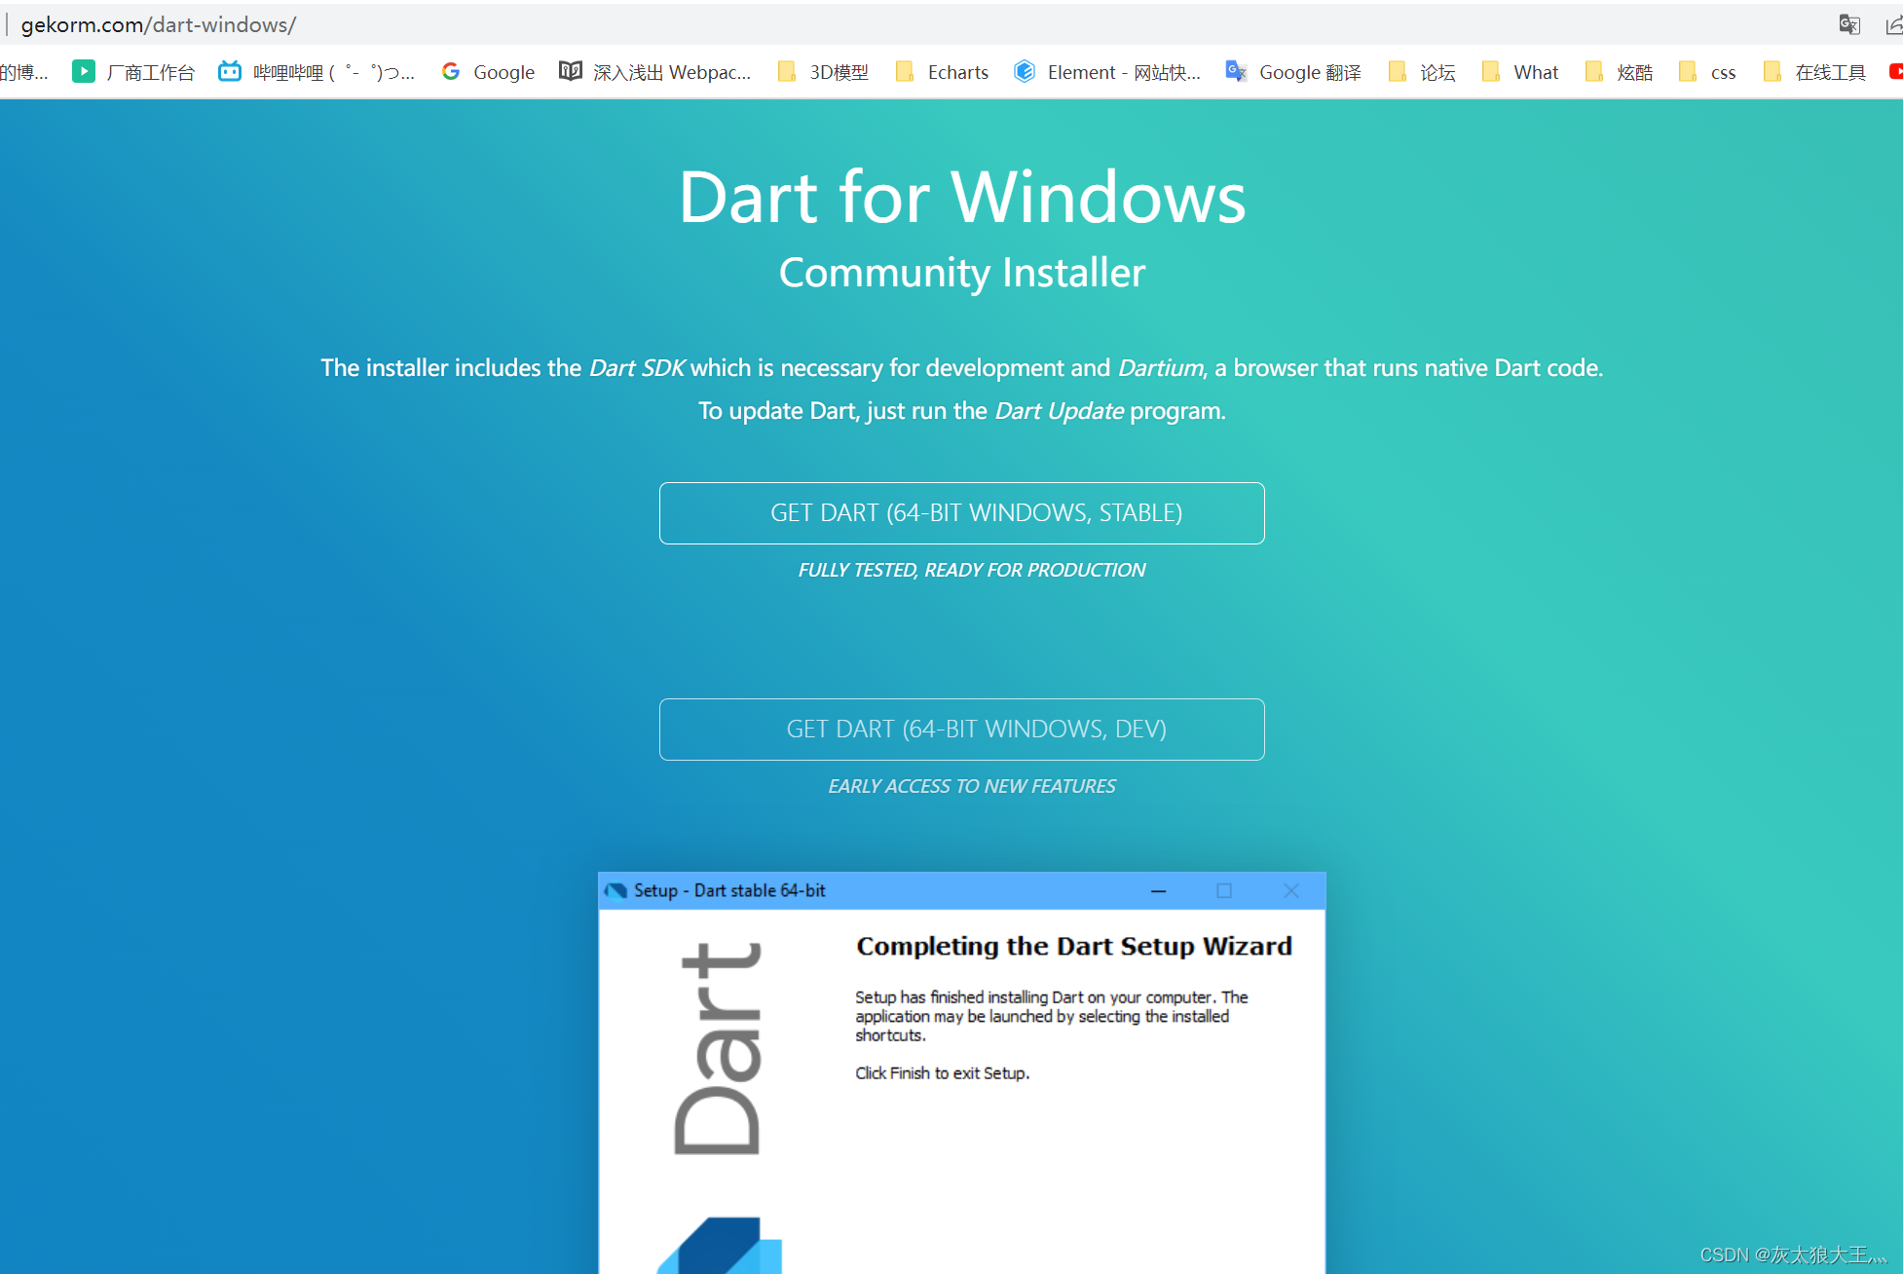The image size is (1903, 1274).
Task: Click the Dart for Windows heading
Action: tap(962, 197)
